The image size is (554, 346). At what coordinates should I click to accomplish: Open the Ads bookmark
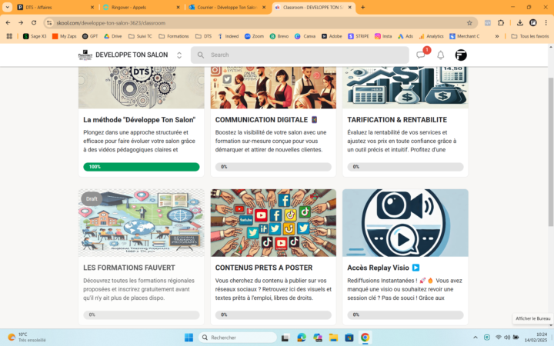(x=405, y=36)
